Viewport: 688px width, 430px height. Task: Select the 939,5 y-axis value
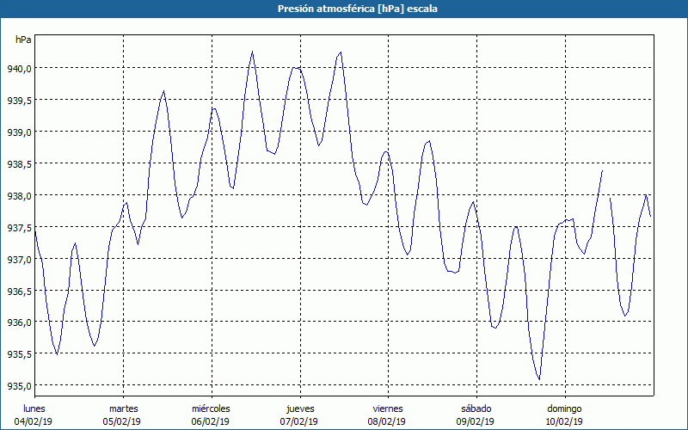point(19,100)
